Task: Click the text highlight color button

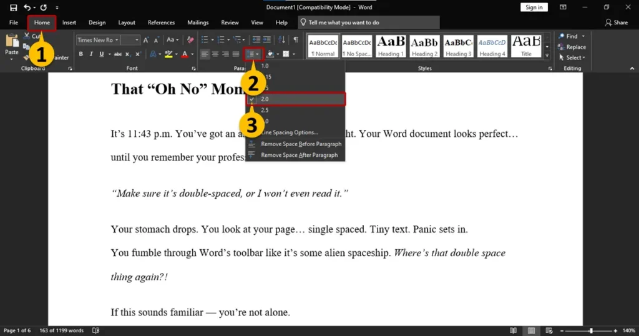Action: (x=168, y=54)
